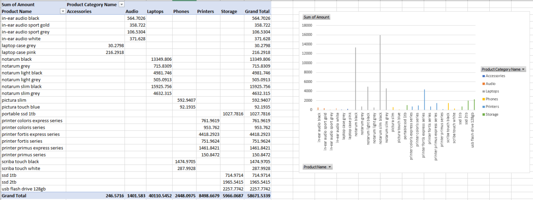The height and width of the screenshot is (200, 533).
Task: Select the printer fortis express series cell value
Action: click(x=210, y=134)
